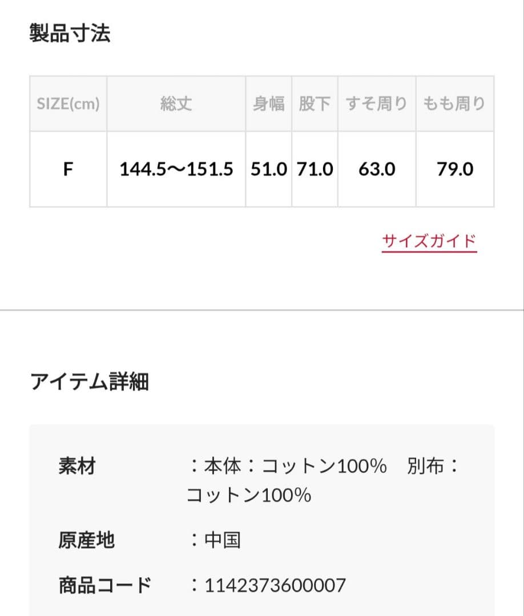The height and width of the screenshot is (616, 524).
Task: Click the product code 1142373600007
Action: click(275, 585)
